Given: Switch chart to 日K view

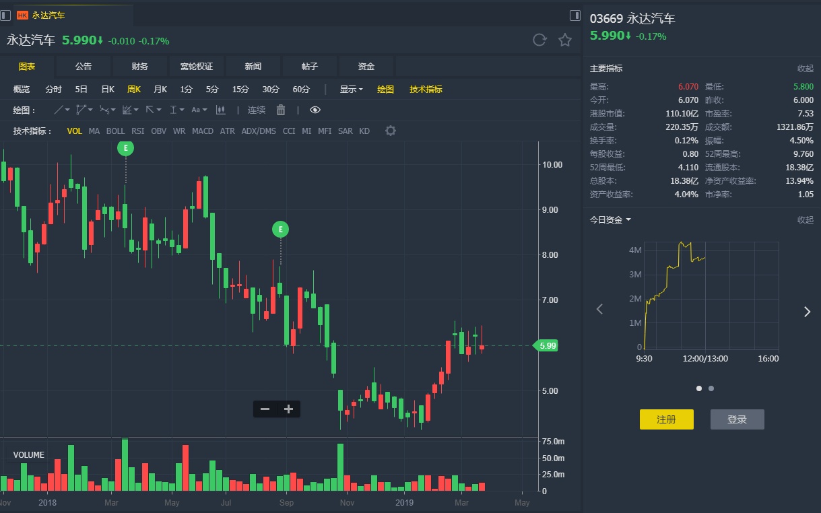Looking at the screenshot, I should [x=108, y=89].
